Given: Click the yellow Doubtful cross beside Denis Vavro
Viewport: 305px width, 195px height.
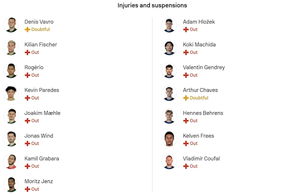Looking at the screenshot, I should (x=27, y=30).
